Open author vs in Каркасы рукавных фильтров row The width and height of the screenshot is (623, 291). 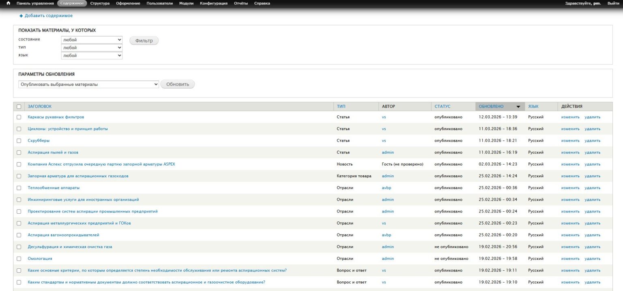pos(384,117)
